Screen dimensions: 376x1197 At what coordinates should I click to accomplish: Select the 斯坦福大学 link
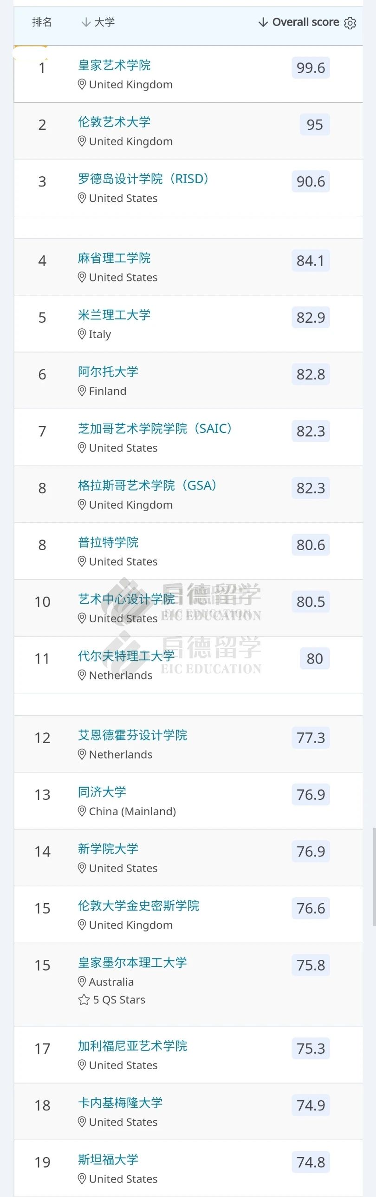point(108,1159)
